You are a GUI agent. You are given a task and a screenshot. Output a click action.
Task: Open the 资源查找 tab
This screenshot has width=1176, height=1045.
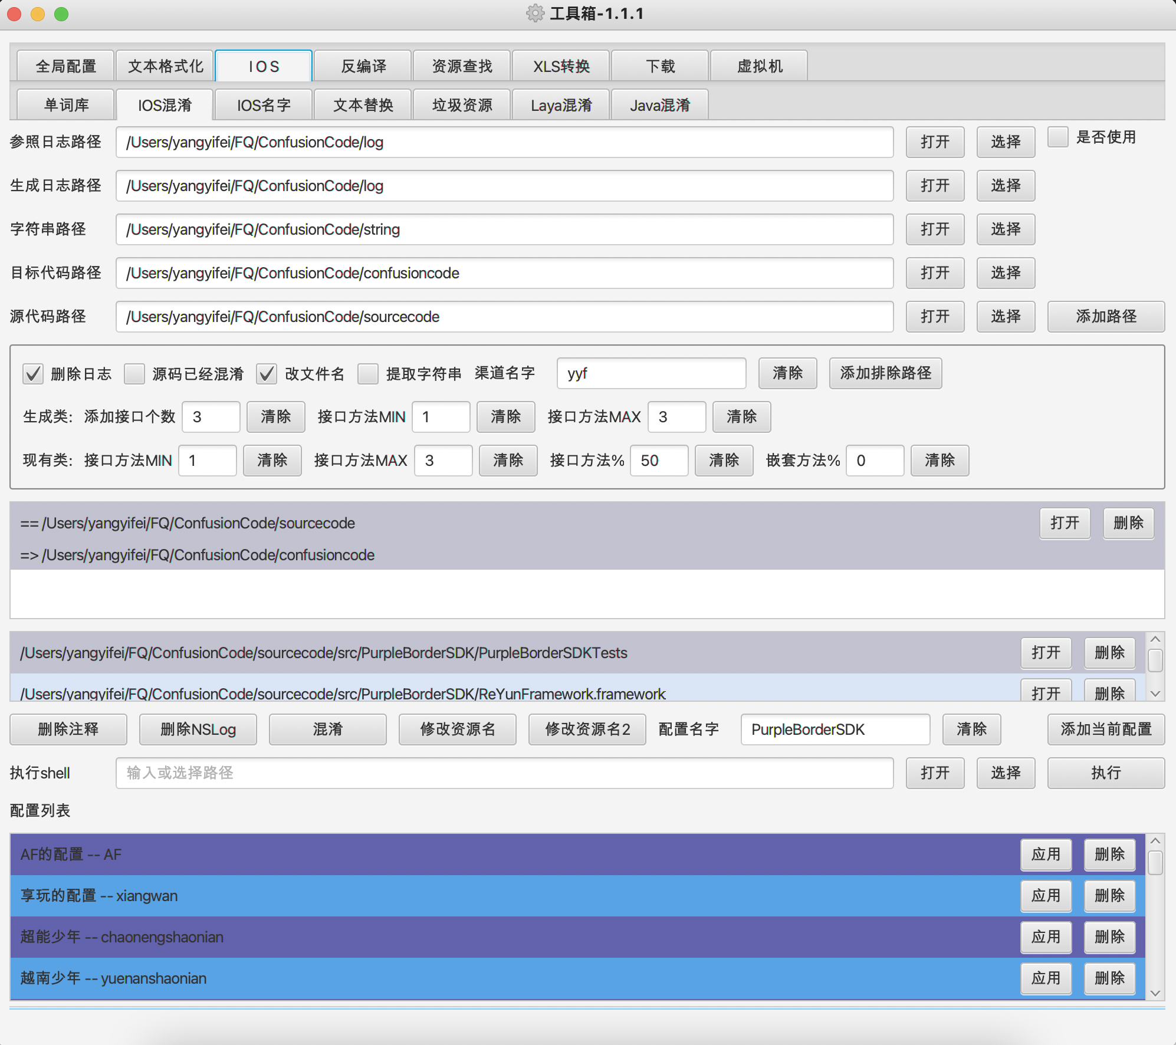click(462, 66)
